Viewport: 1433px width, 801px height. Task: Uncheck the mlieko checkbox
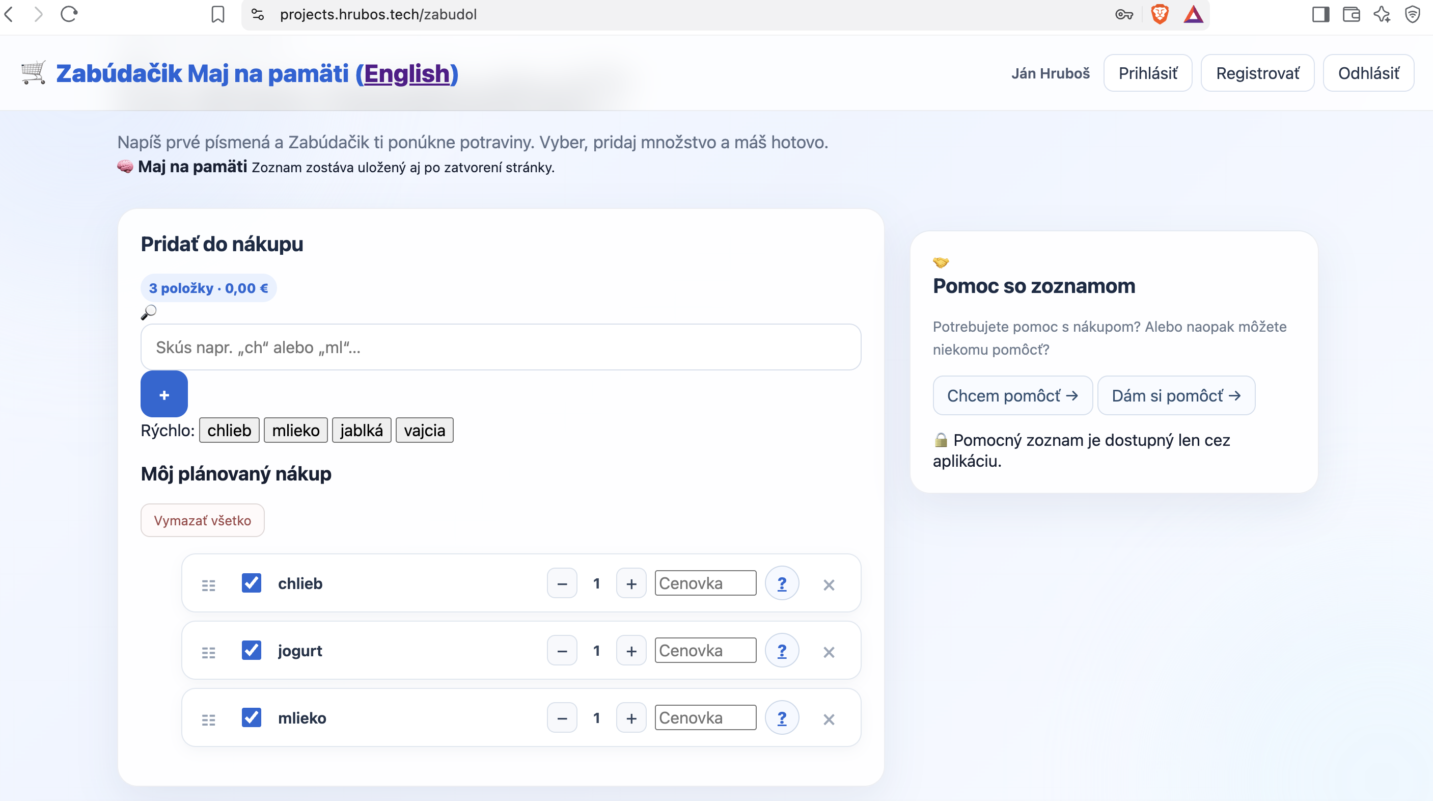[x=252, y=717]
